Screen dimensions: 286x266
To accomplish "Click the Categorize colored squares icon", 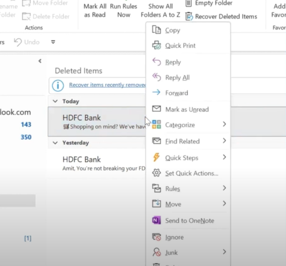I will click(157, 124).
